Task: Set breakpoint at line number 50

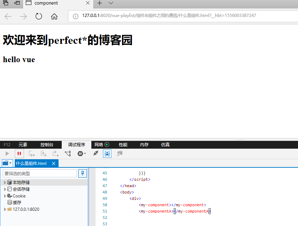Action: point(105,205)
